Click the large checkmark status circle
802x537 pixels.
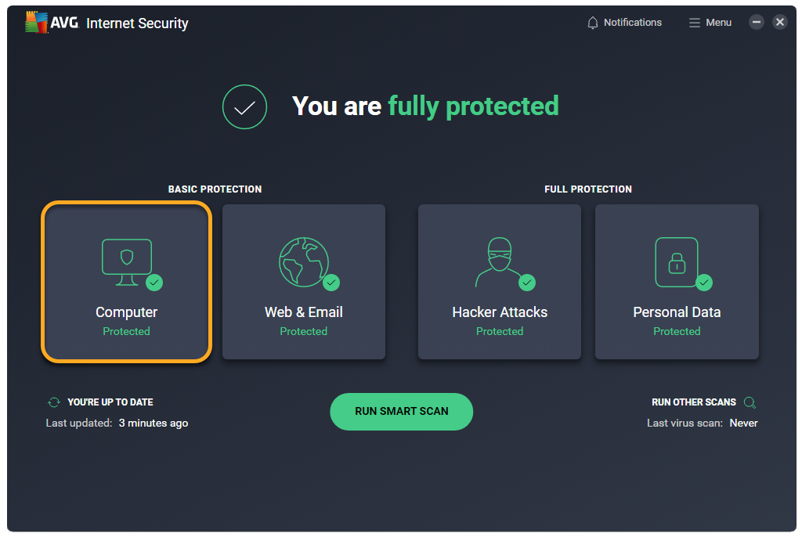coord(244,106)
